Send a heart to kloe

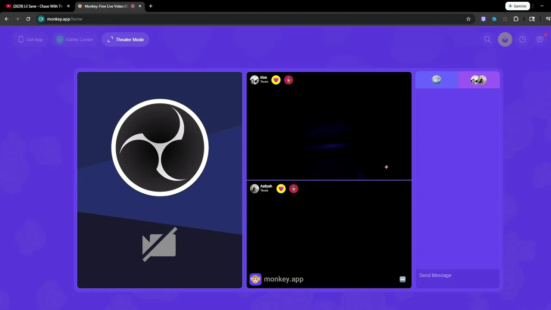276,80
